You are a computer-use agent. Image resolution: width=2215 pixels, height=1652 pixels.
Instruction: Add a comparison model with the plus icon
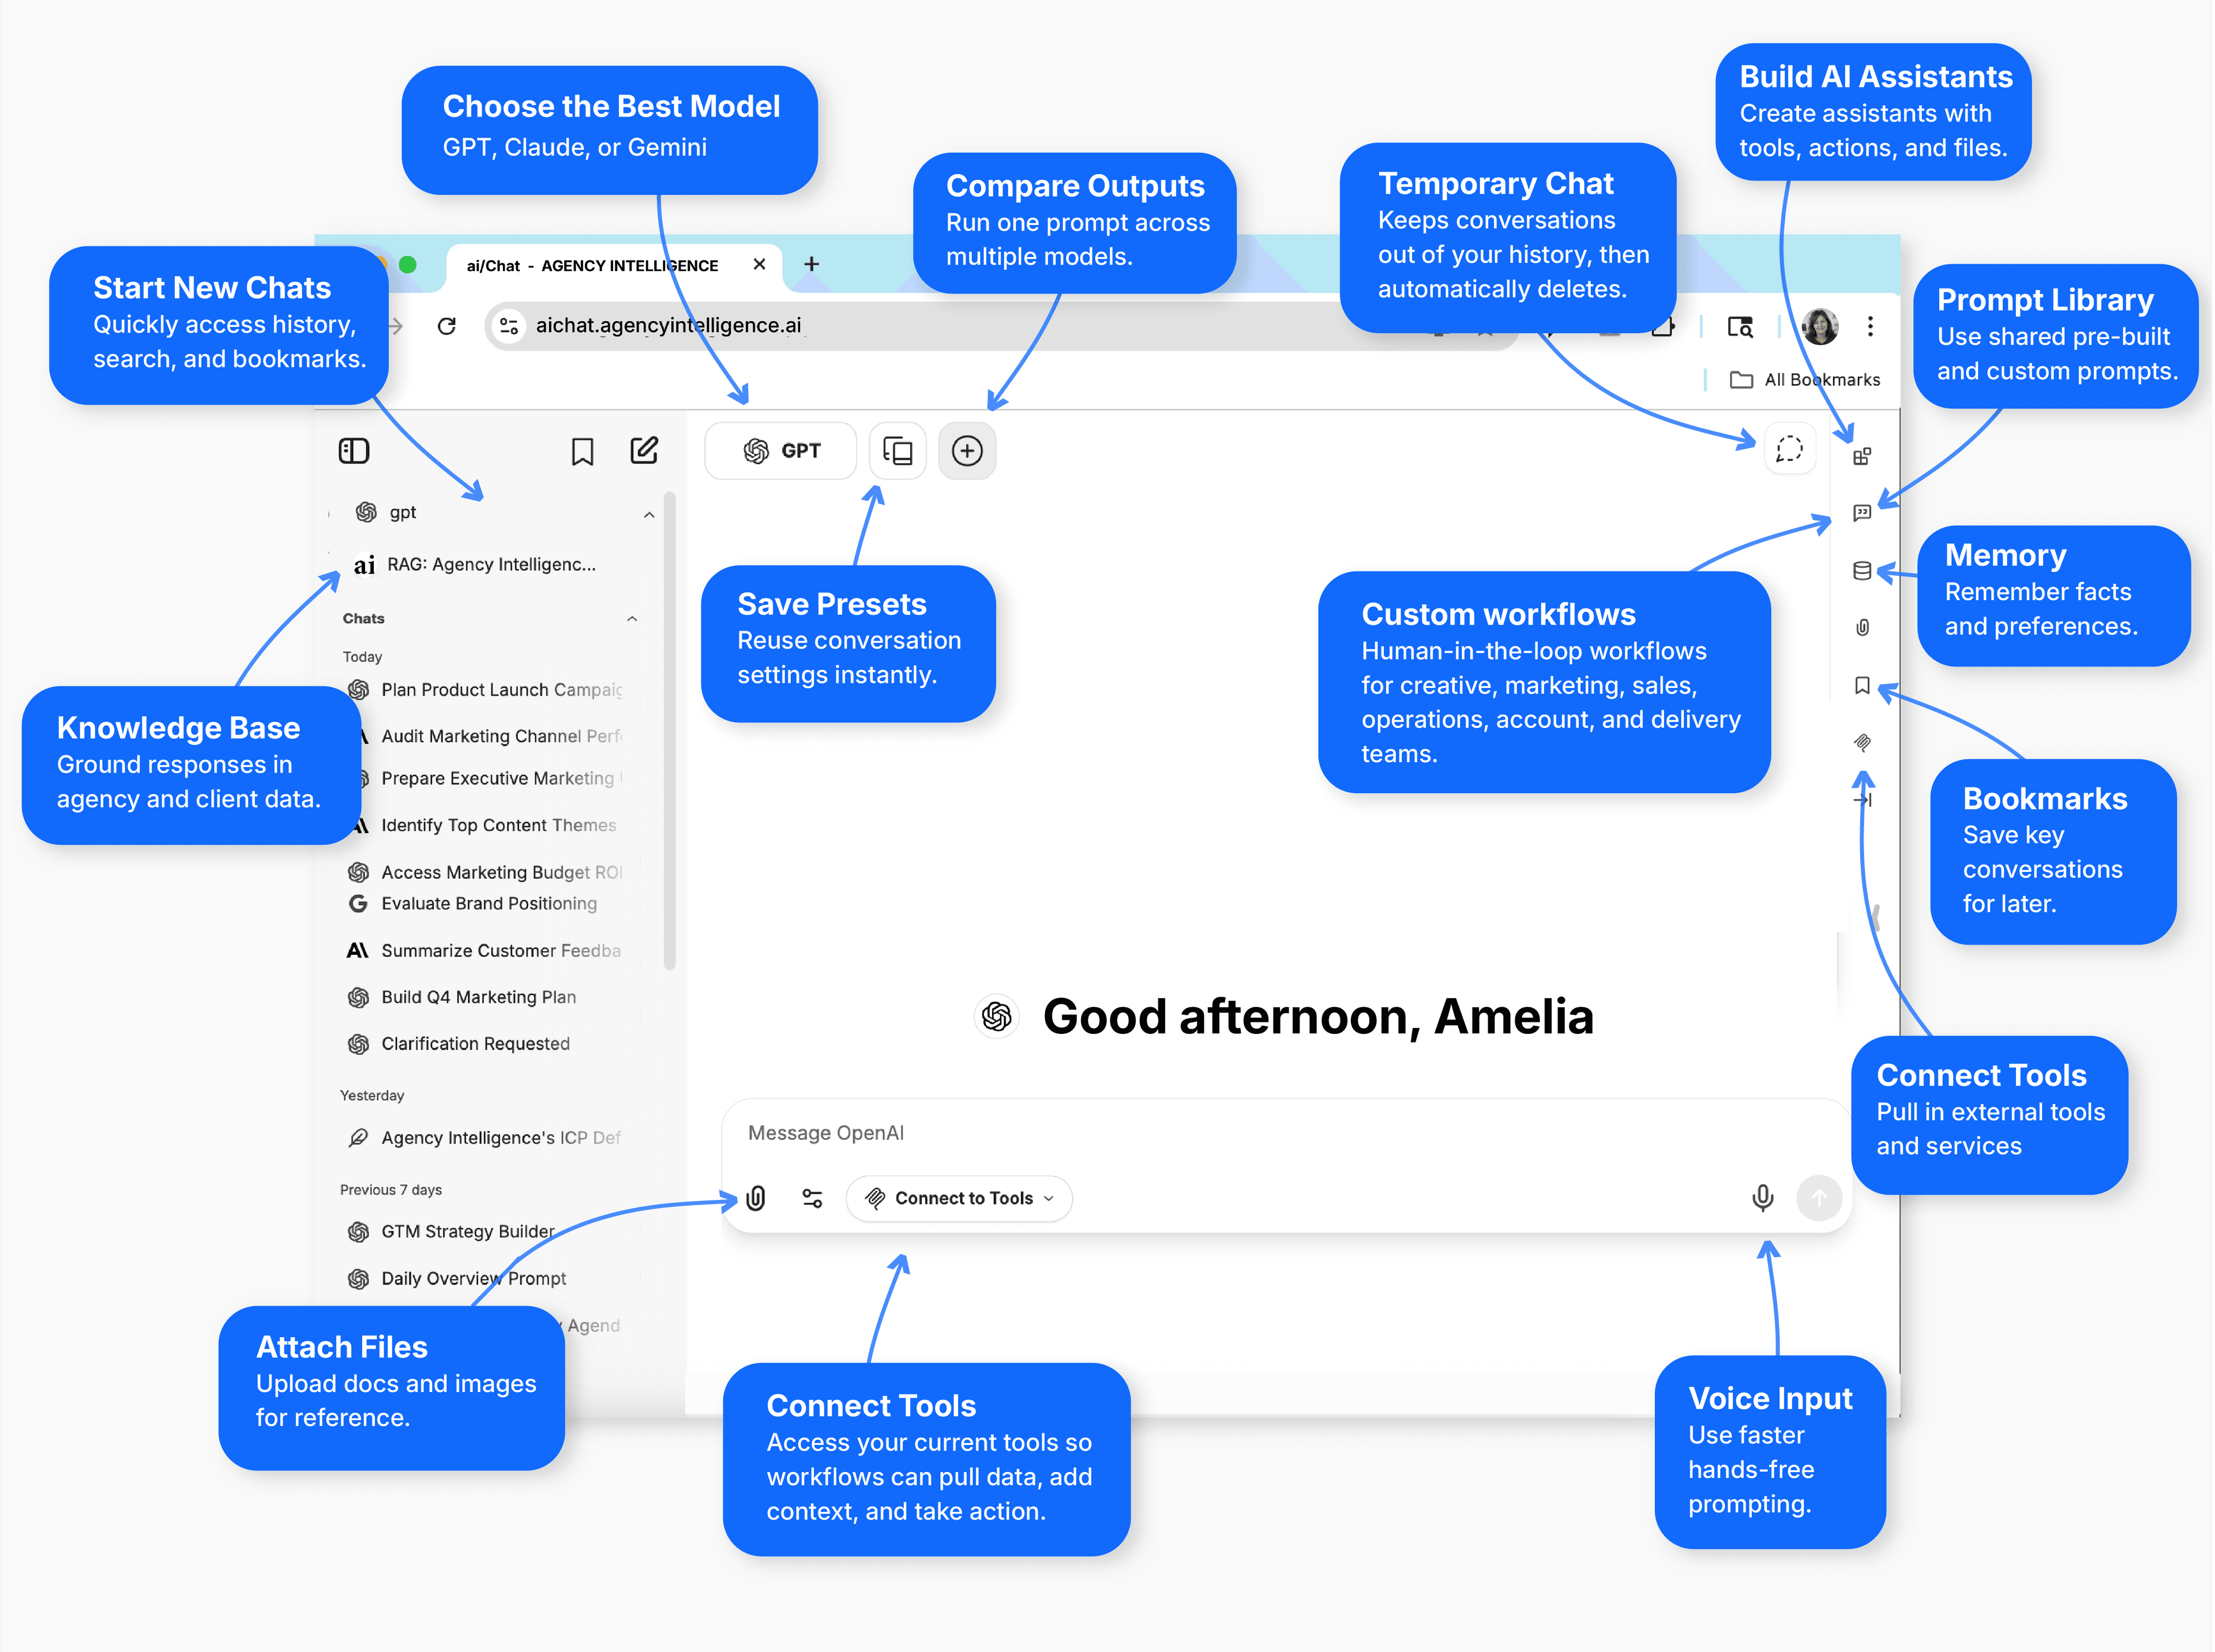point(966,451)
